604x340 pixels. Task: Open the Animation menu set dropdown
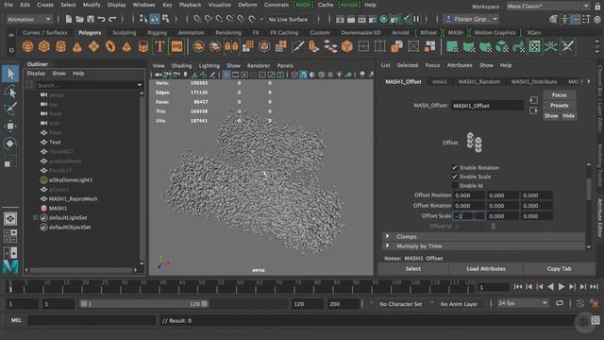click(29, 19)
